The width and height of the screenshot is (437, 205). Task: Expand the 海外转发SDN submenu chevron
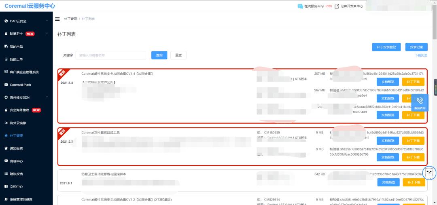coord(47,97)
